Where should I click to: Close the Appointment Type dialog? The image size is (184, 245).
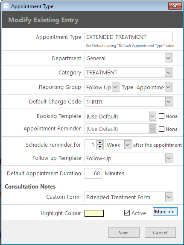(x=175, y=6)
